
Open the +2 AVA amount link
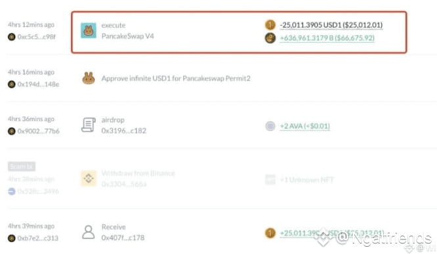pos(305,126)
